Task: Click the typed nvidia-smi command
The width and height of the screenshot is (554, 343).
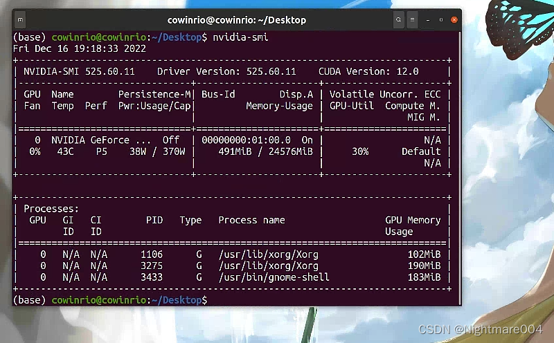Action: pyautogui.click(x=240, y=37)
